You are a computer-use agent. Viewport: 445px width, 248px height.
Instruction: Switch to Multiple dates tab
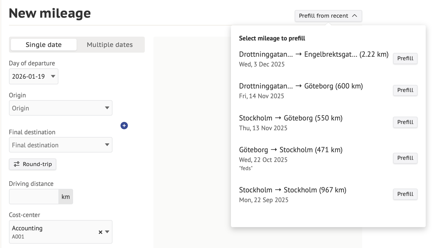[110, 45]
